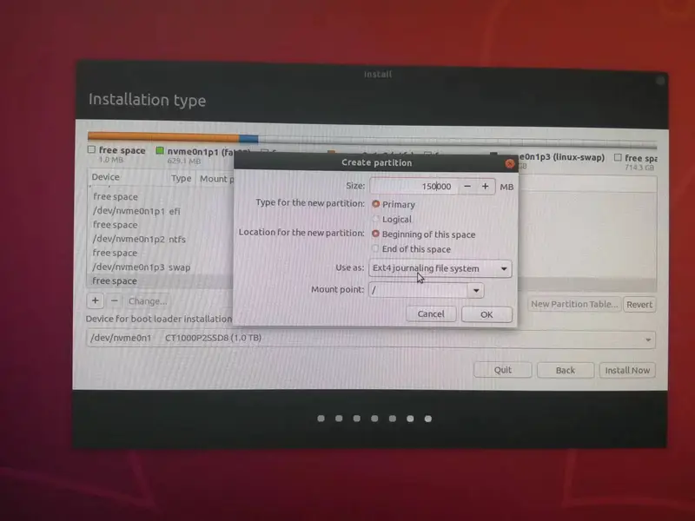Screen dimensions: 695x521
Task: Cancel the Create partition dialog
Action: pyautogui.click(x=431, y=314)
